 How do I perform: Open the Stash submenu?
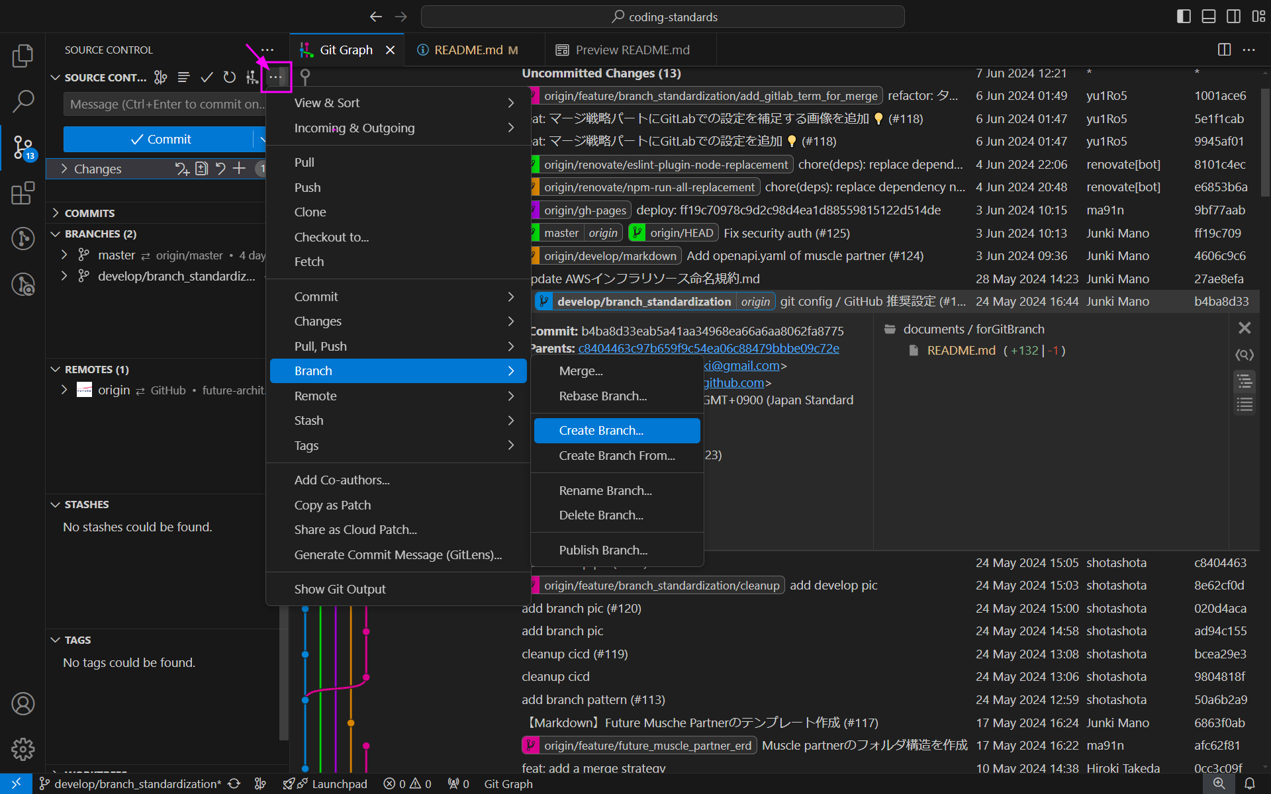point(399,420)
